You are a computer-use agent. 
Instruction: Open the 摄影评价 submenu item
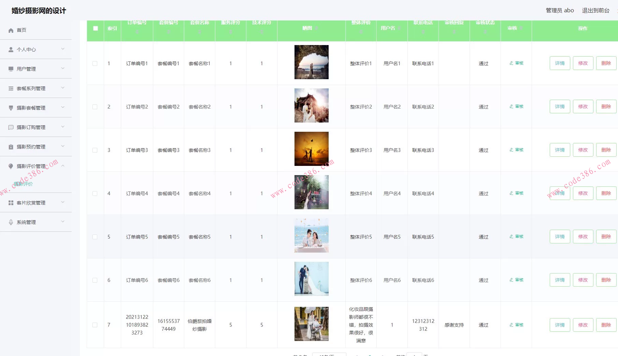(x=23, y=184)
